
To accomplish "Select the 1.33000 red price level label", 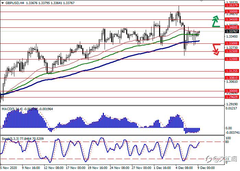I will [x=232, y=43].
